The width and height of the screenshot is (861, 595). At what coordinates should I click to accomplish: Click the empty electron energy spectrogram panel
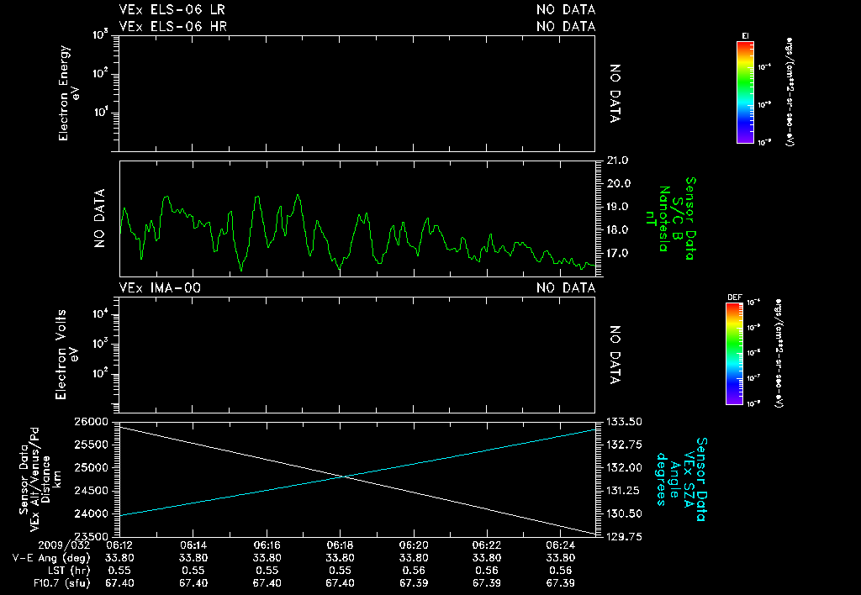(357, 93)
